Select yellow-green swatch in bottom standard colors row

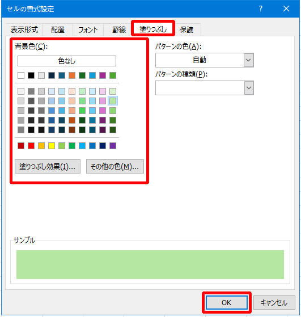tap(62, 146)
